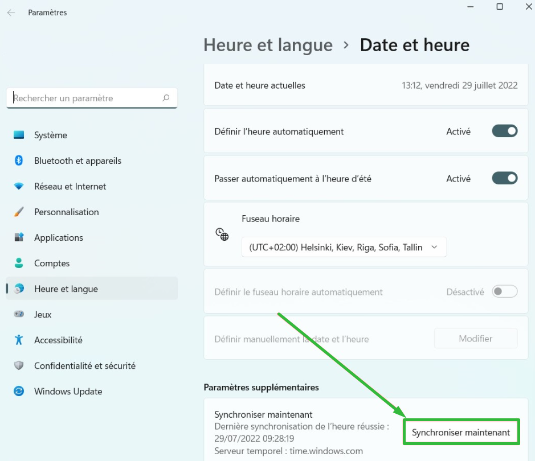The image size is (535, 461).
Task: Click the Paramètres supplémentaires heading
Action: point(262,388)
